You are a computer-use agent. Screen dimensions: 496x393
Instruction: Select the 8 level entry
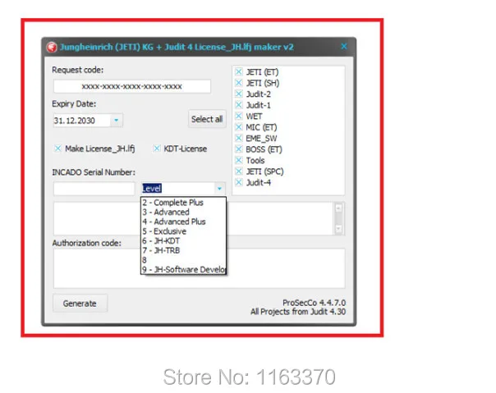[183, 260]
